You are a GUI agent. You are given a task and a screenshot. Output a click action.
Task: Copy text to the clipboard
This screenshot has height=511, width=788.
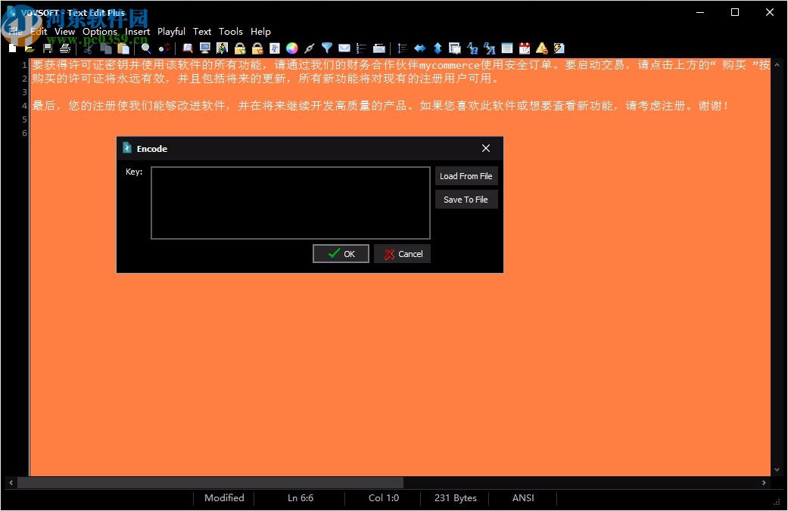point(107,48)
